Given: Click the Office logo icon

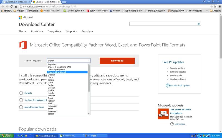Looking at the screenshot, I should [23, 45].
